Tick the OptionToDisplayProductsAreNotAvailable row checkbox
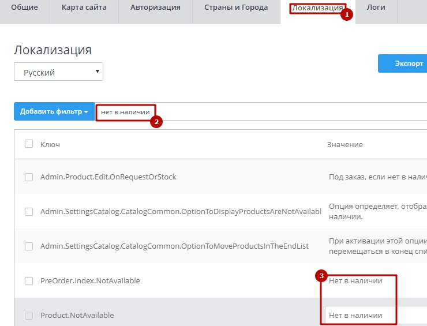Screen dimensions: 427x326 pyautogui.click(x=29, y=212)
